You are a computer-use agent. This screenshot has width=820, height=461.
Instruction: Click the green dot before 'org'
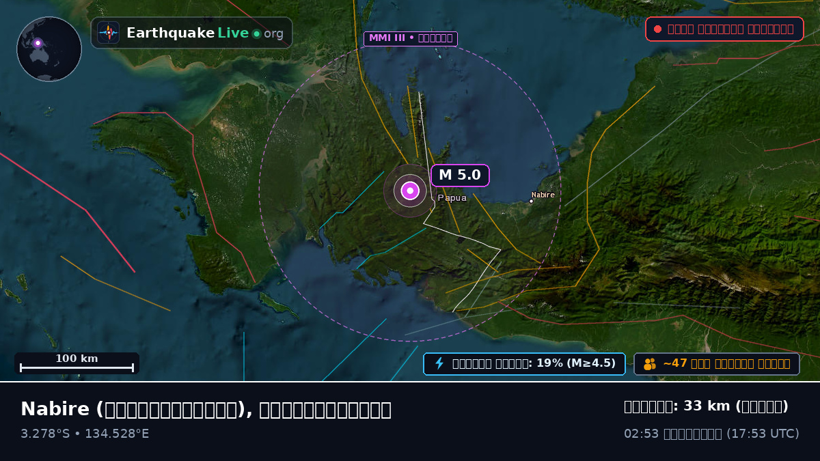coord(256,33)
